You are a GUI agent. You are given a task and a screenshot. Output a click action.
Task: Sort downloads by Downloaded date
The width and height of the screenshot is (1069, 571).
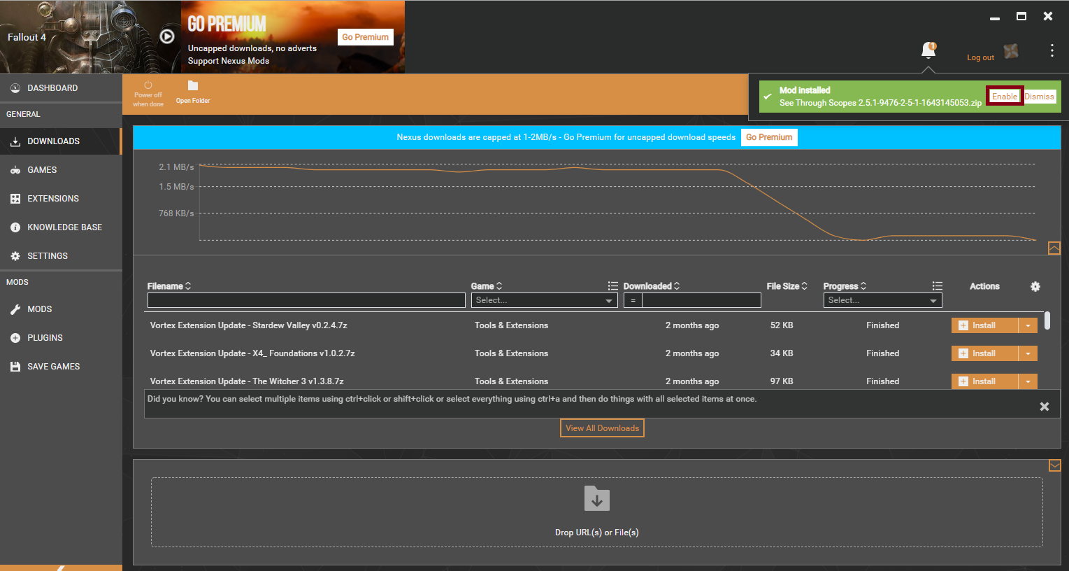click(x=652, y=286)
